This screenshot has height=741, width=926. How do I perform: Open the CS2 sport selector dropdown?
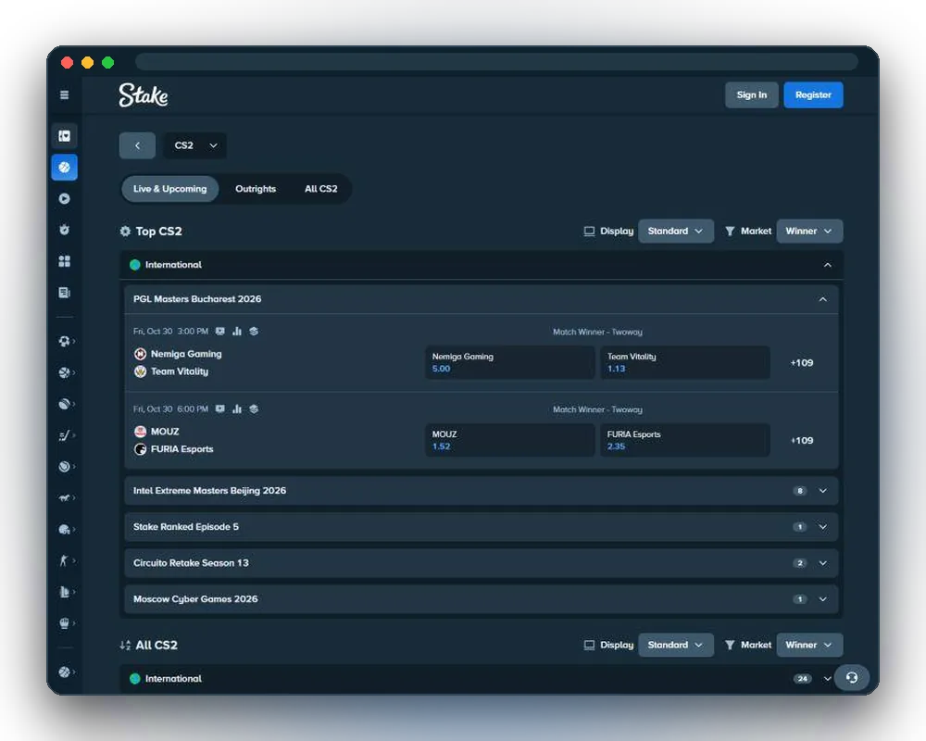click(194, 145)
